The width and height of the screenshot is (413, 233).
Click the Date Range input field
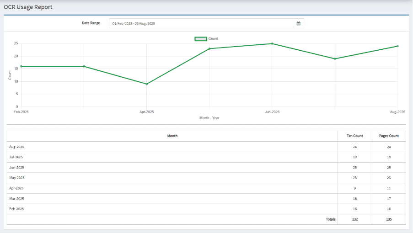pos(201,23)
